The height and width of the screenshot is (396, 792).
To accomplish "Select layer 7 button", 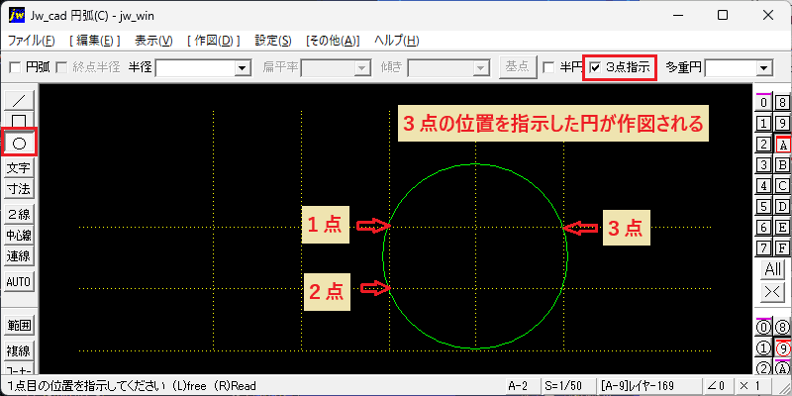I will point(763,247).
